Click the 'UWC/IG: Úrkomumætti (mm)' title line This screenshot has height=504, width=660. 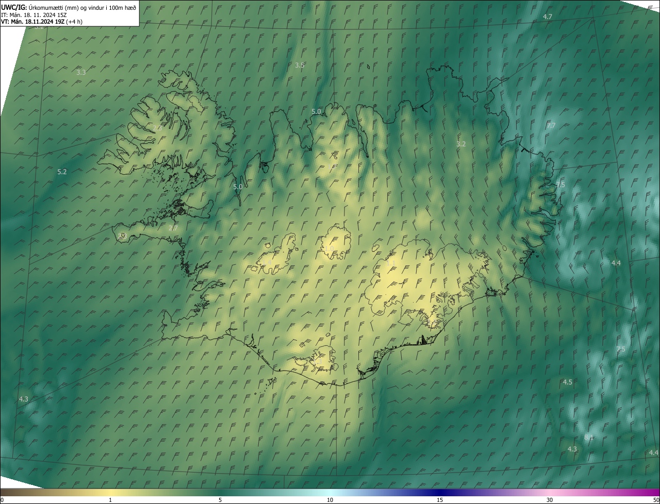point(69,7)
